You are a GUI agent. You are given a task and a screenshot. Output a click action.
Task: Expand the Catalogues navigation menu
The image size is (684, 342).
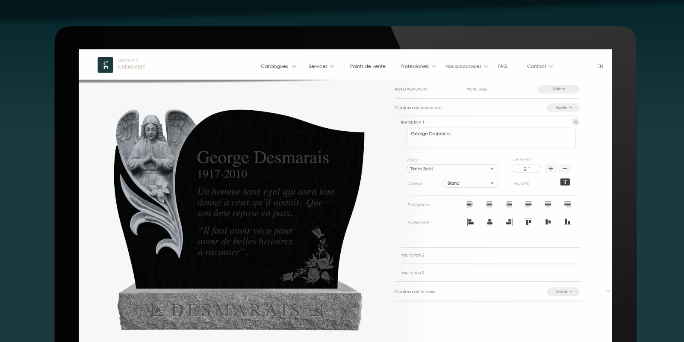pyautogui.click(x=278, y=66)
